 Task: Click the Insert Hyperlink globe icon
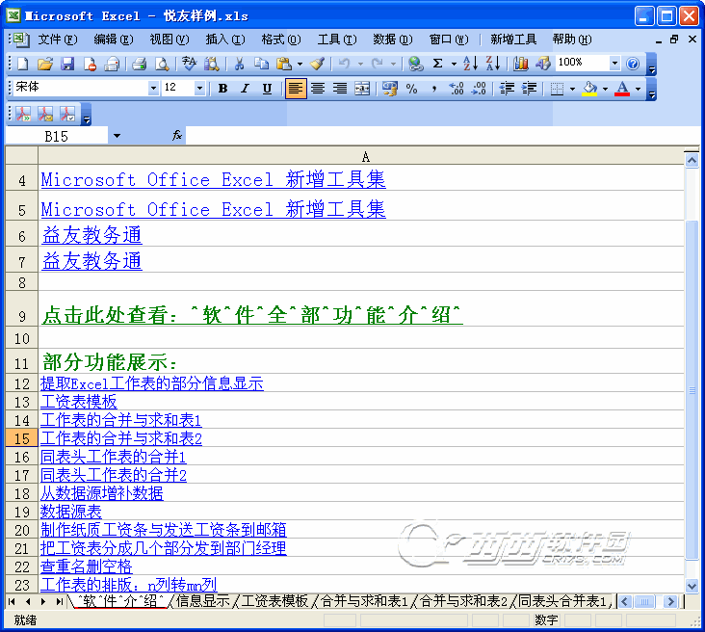(416, 64)
